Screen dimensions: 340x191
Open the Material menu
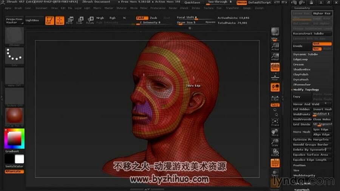click(121, 8)
